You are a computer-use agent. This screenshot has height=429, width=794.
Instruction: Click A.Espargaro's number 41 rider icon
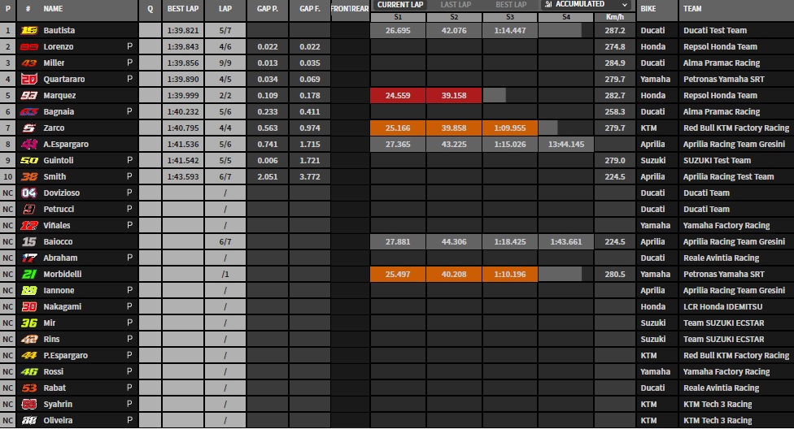click(28, 144)
